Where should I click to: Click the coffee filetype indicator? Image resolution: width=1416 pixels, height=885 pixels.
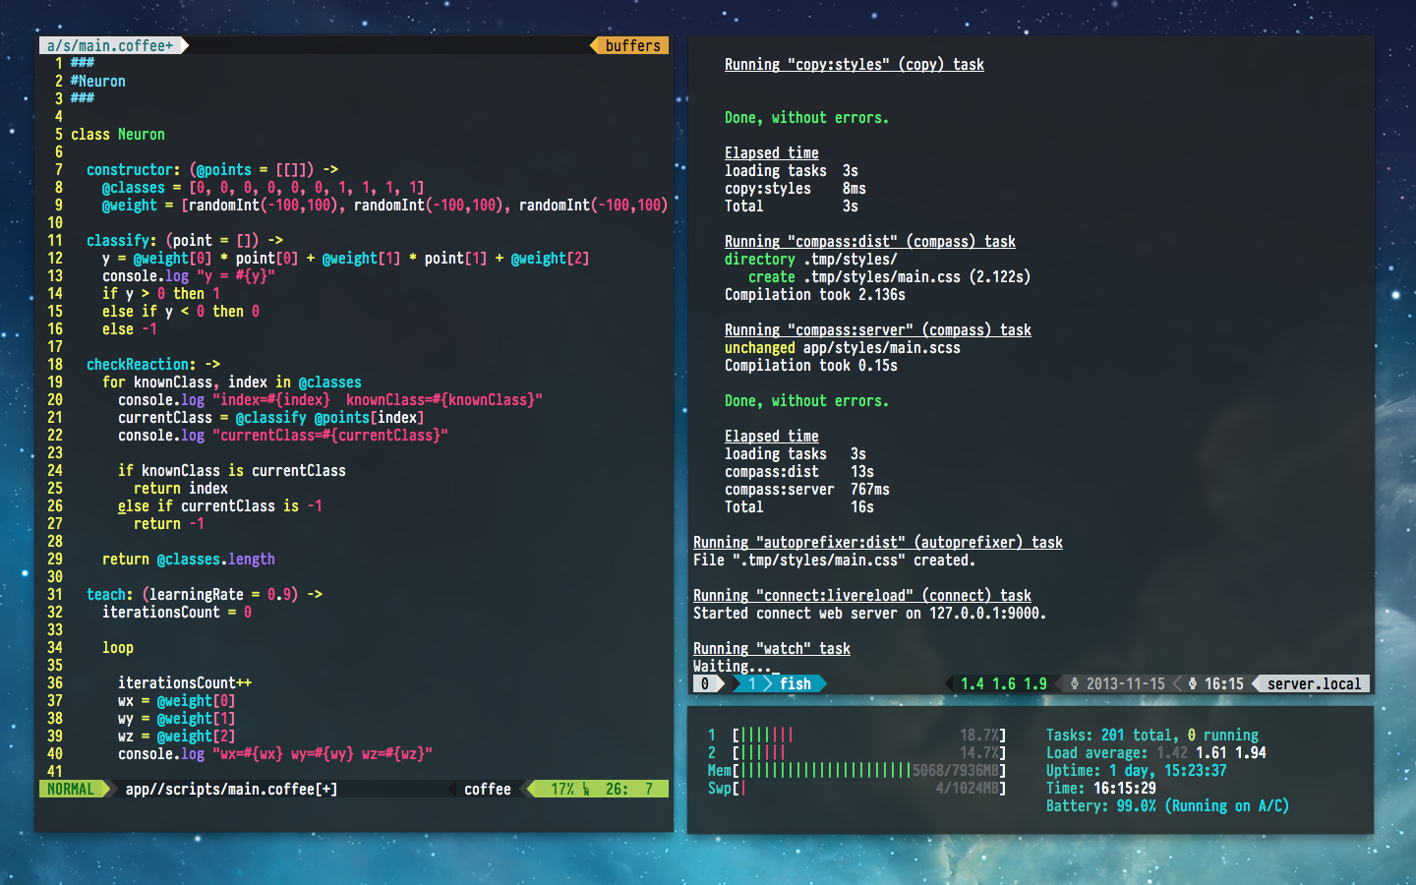(488, 790)
